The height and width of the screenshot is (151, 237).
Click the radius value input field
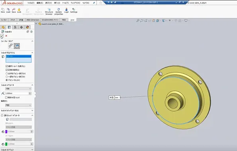17,93
